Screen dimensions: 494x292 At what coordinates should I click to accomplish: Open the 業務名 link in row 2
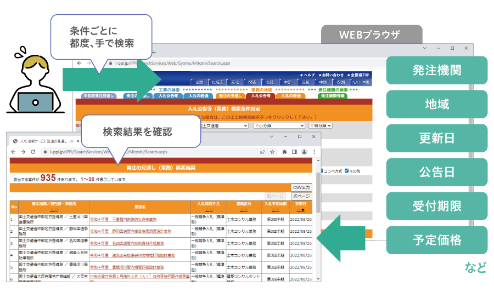click(131, 231)
